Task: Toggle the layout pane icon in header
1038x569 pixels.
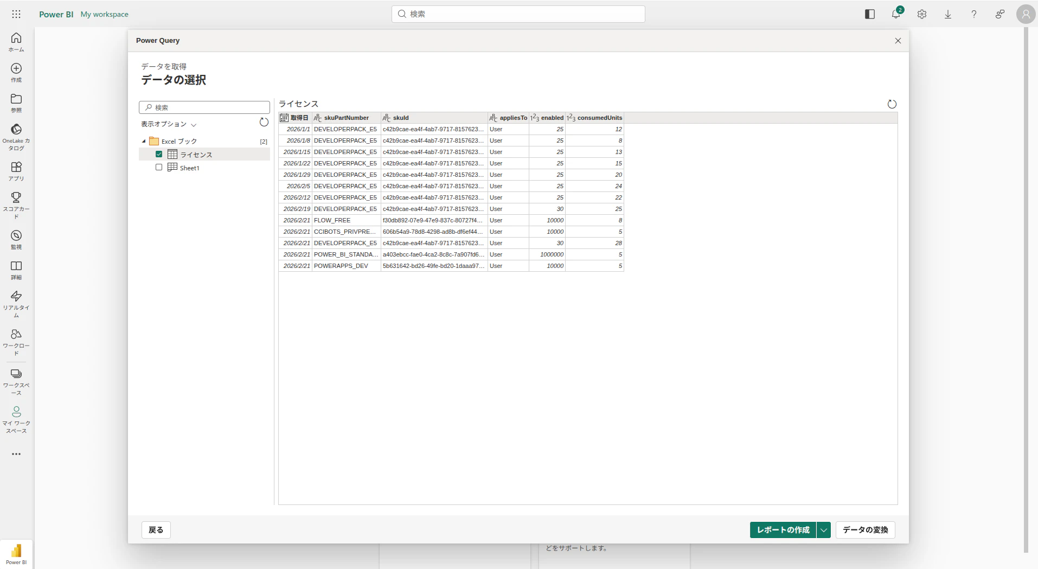Action: 870,14
